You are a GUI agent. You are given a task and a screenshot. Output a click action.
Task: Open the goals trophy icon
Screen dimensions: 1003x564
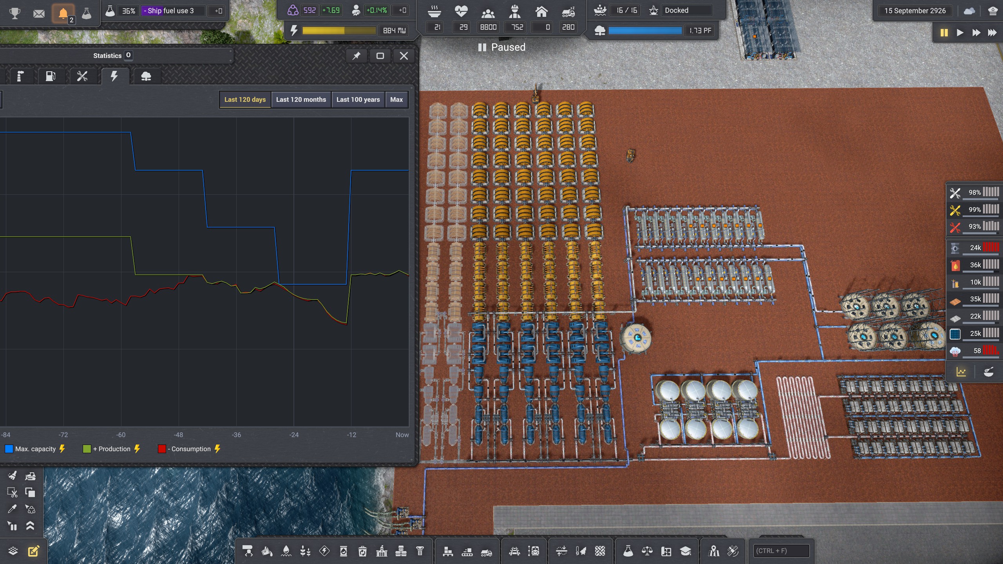pos(15,13)
